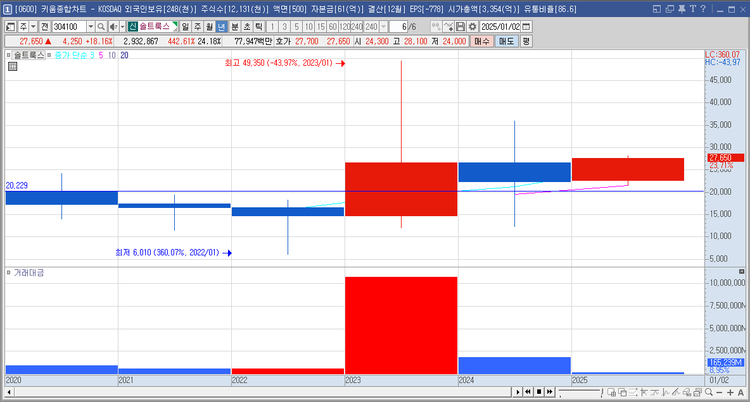The width and height of the screenshot is (750, 402).
Task: Click the 전 market filter button
Action: click(44, 27)
